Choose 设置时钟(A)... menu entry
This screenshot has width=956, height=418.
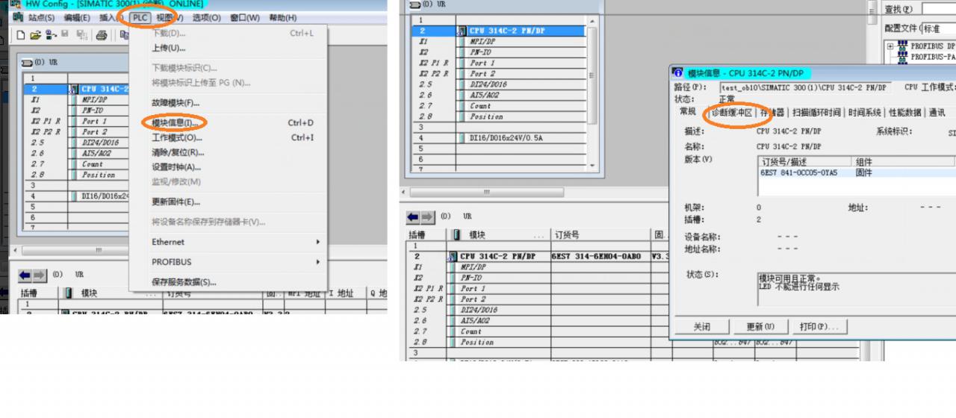228,167
